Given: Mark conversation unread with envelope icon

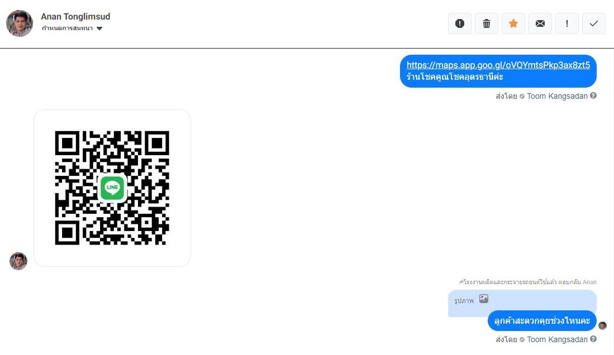Looking at the screenshot, I should point(540,23).
